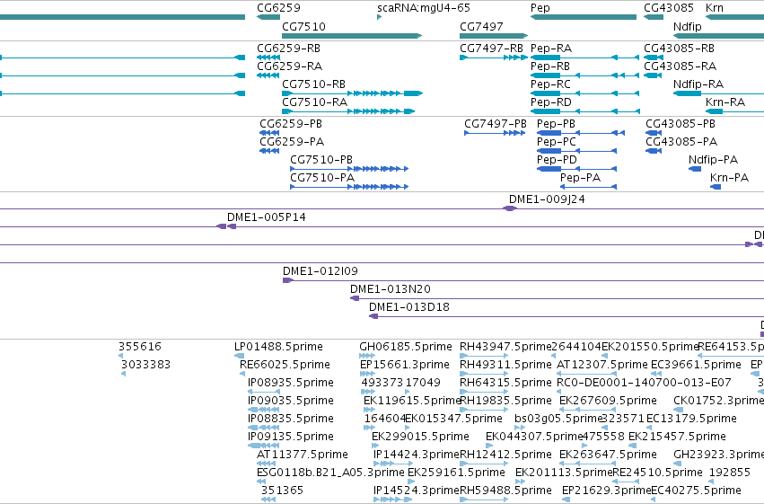Select the CG43085-PA protein label

681,142
